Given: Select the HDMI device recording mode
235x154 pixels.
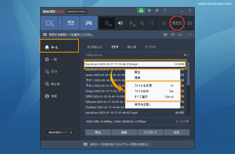Looking at the screenshot, I should tap(70, 23).
